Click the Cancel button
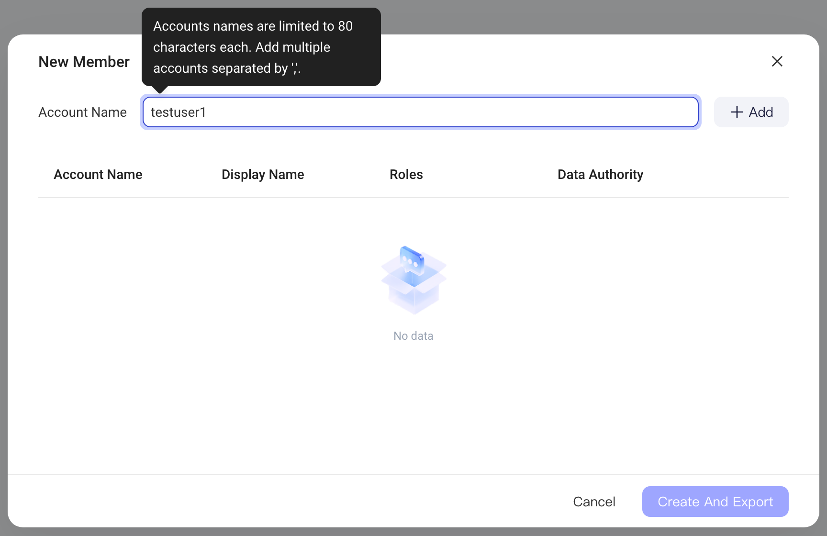The height and width of the screenshot is (536, 827). (x=594, y=502)
